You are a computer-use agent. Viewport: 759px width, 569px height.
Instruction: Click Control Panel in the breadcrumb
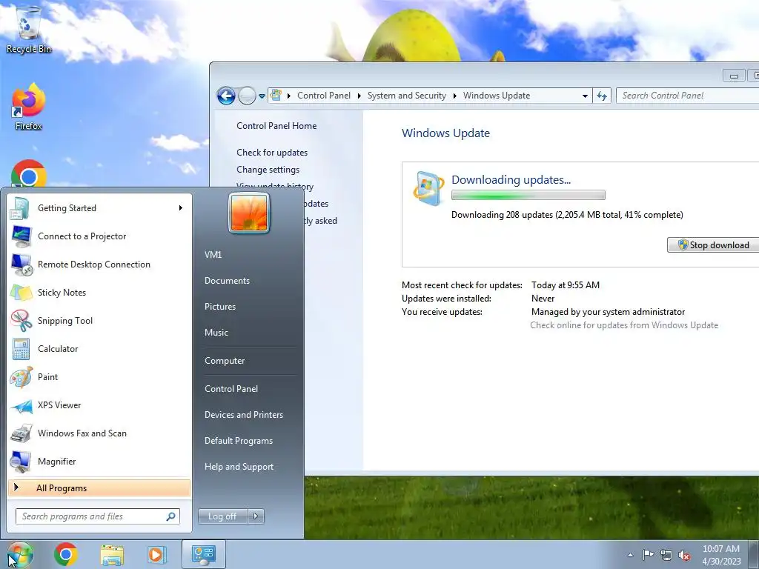pos(324,96)
